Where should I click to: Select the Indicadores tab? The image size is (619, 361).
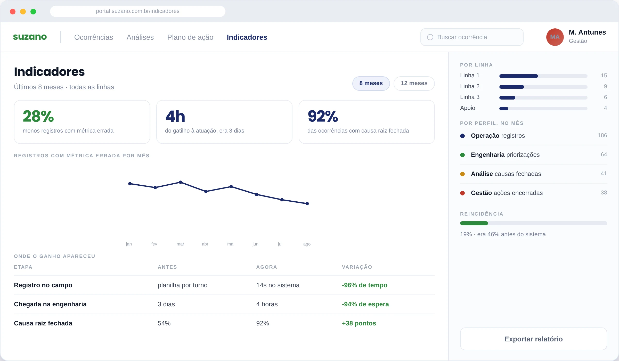(x=247, y=37)
